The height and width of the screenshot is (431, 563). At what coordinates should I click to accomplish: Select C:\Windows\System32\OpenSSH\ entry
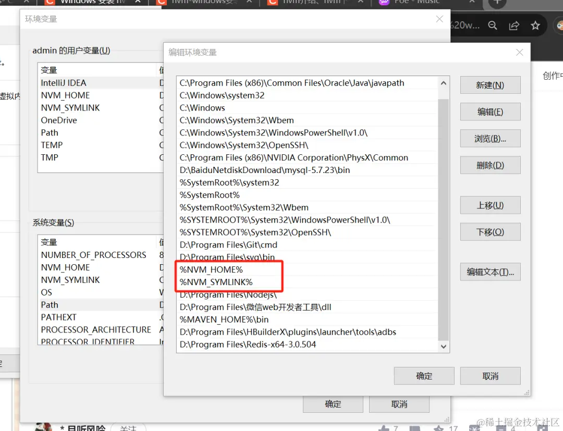click(x=308, y=145)
